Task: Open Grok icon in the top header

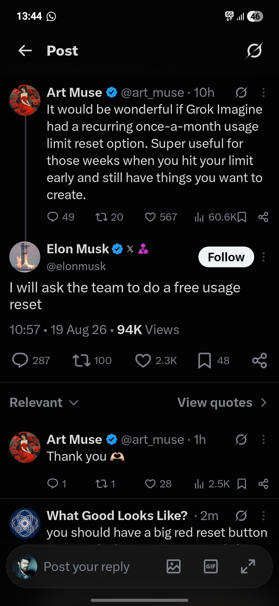Action: tap(254, 51)
